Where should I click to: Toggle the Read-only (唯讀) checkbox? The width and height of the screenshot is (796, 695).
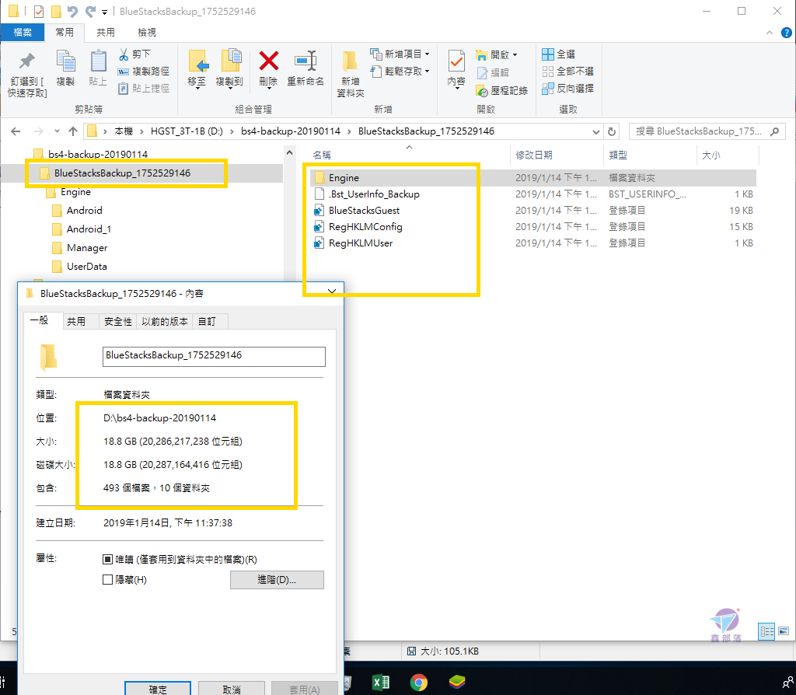coord(107,560)
